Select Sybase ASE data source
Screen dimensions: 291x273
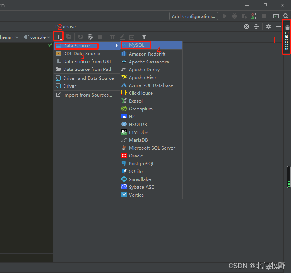pos(151,187)
